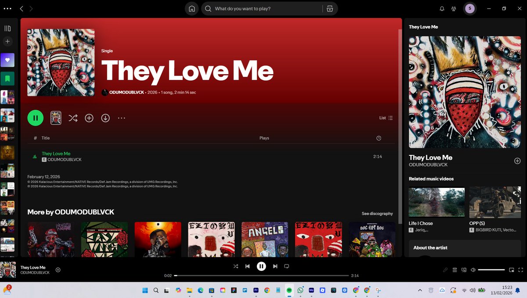Image resolution: width=527 pixels, height=298 pixels.
Task: Mute volume with the speaker icon
Action: pyautogui.click(x=473, y=270)
